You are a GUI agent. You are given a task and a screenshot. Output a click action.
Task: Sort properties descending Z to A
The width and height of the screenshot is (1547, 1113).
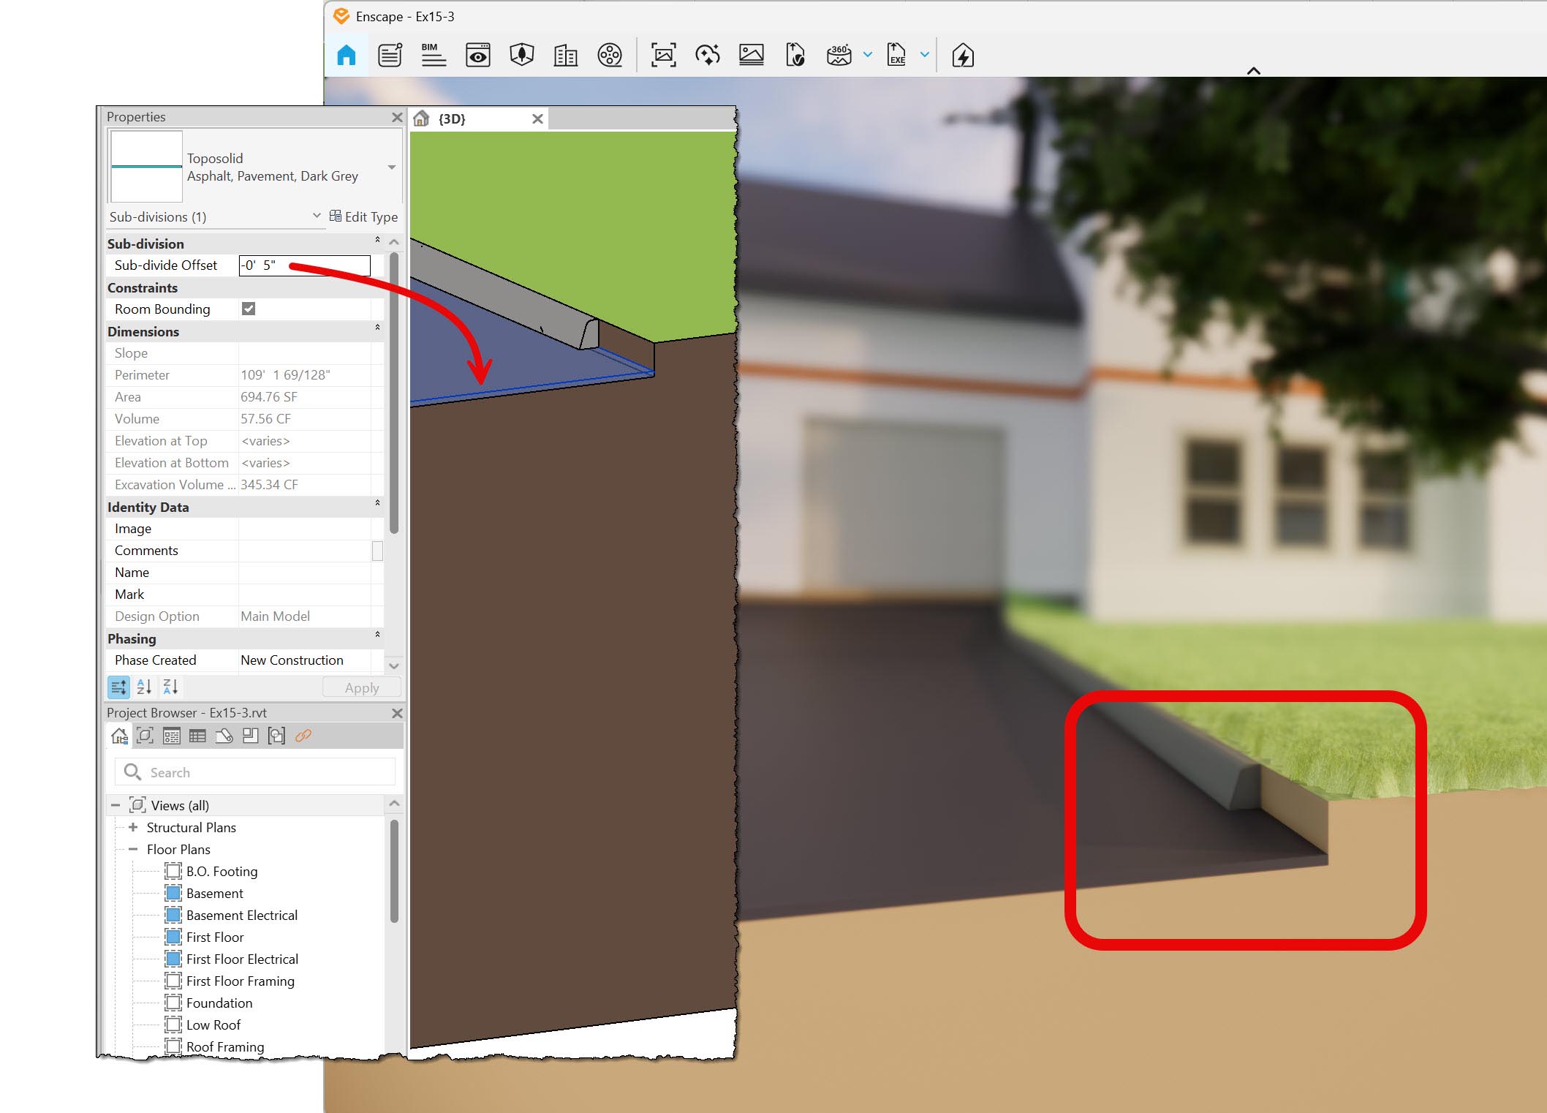pyautogui.click(x=170, y=687)
